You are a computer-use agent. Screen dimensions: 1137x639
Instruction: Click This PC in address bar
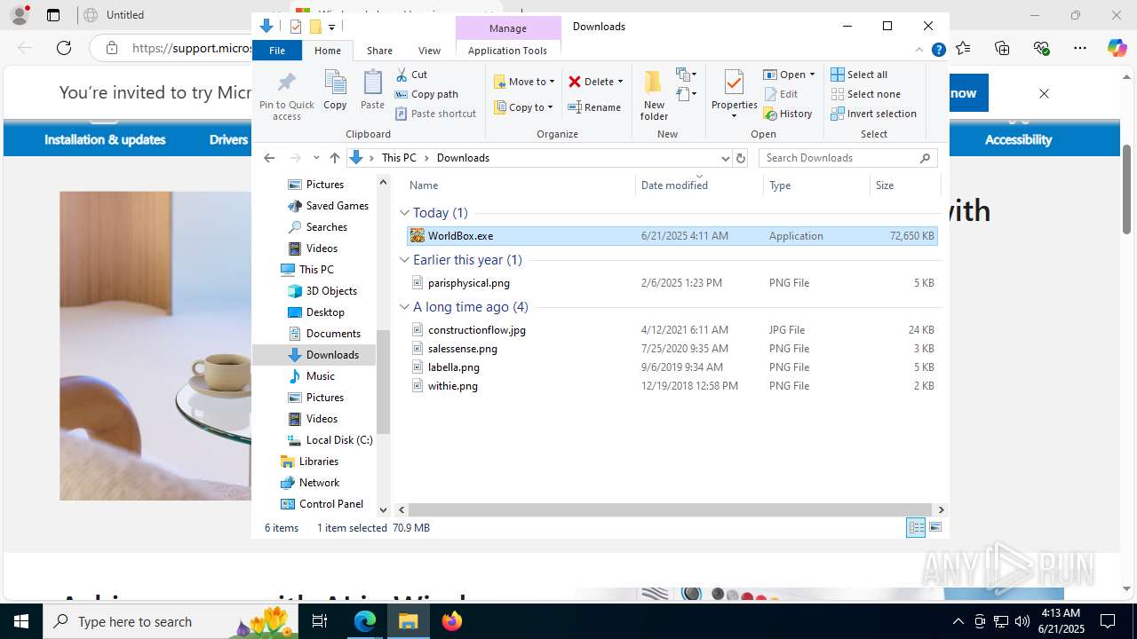[x=399, y=158]
